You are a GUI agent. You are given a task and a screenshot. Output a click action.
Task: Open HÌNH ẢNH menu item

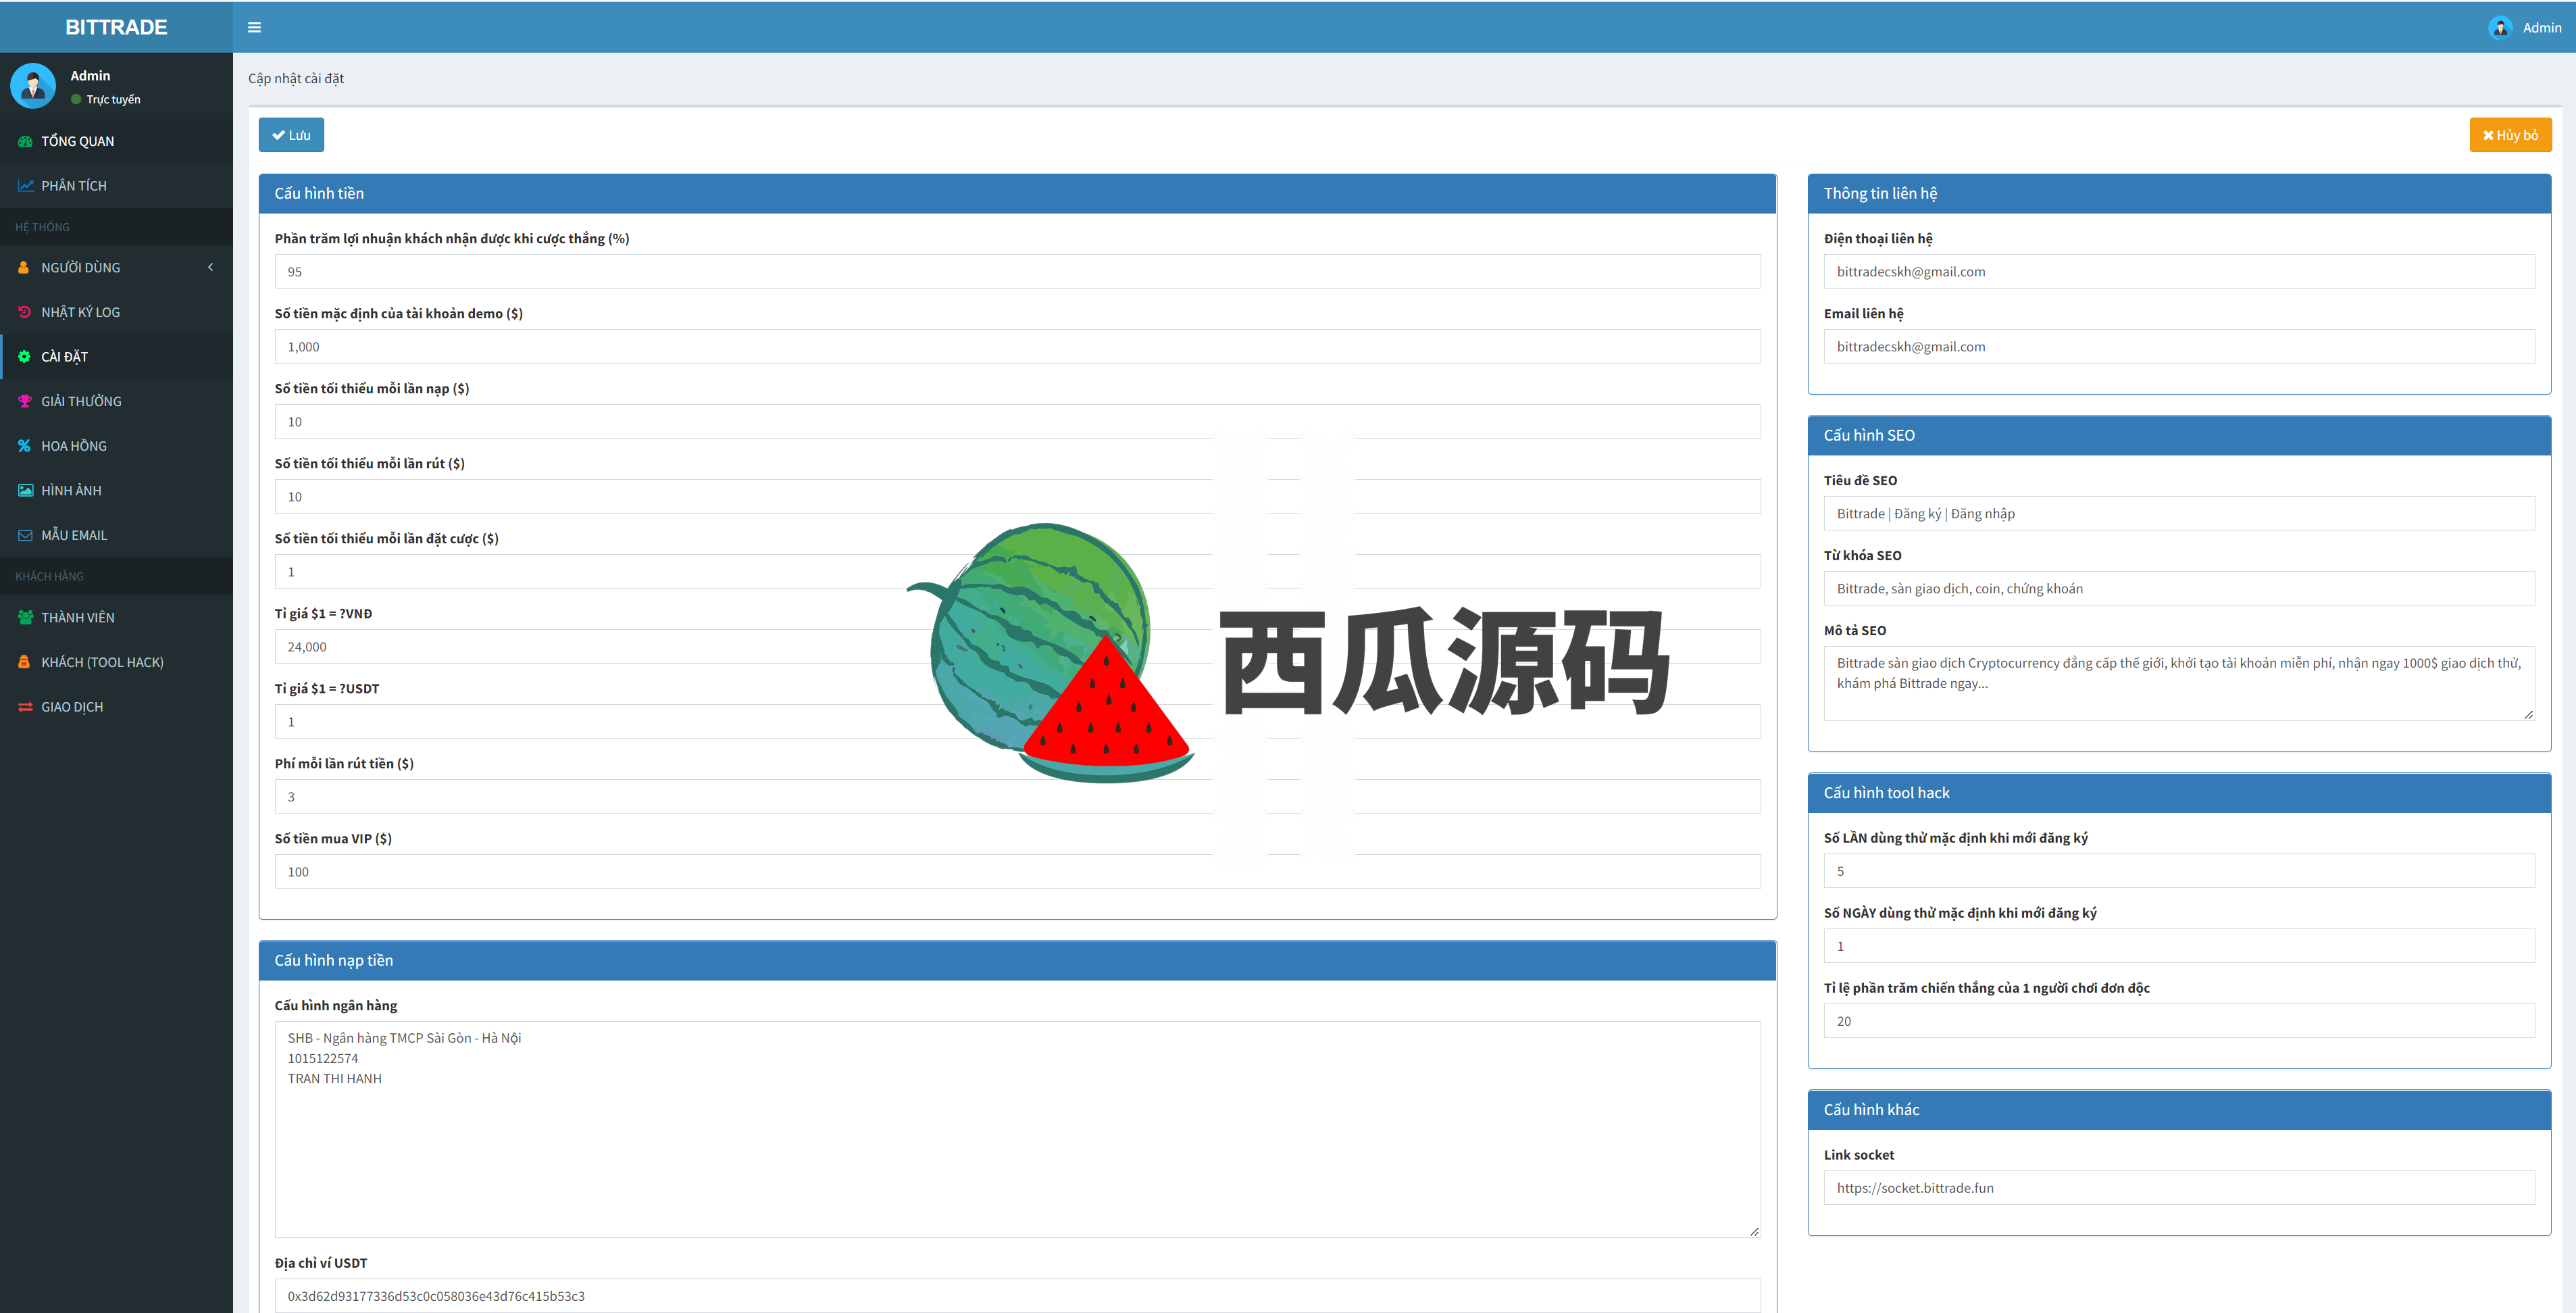[x=116, y=490]
